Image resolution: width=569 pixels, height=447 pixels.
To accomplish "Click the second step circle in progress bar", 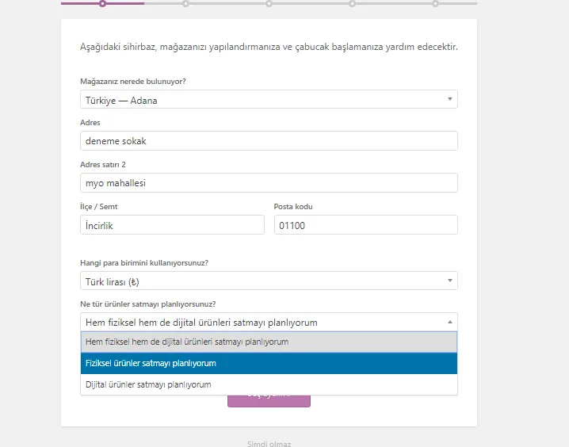I will point(185,4).
